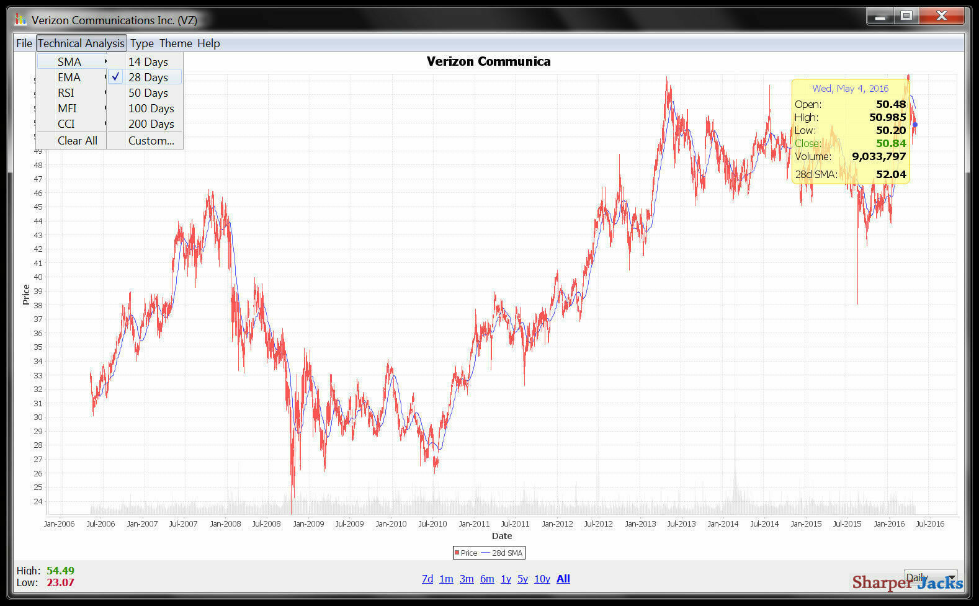Close the Technical Analysis menu
This screenshot has height=606, width=979.
(81, 43)
